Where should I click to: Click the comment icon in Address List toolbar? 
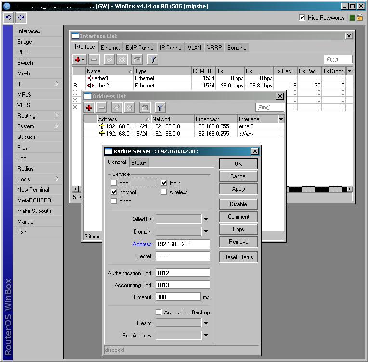click(x=145, y=108)
